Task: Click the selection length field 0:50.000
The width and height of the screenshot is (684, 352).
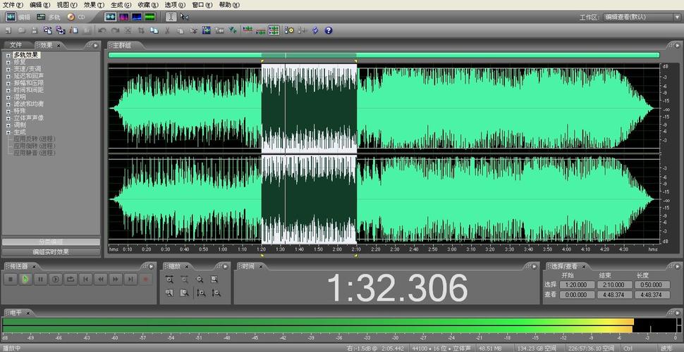Action: click(652, 285)
